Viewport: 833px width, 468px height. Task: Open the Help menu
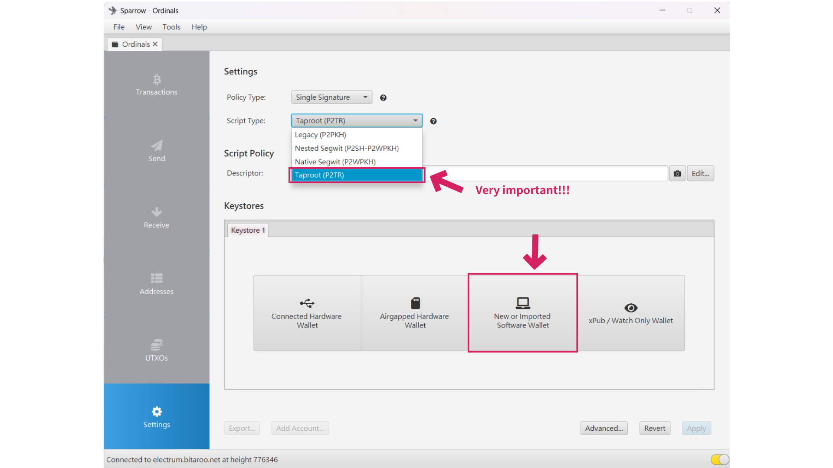199,27
